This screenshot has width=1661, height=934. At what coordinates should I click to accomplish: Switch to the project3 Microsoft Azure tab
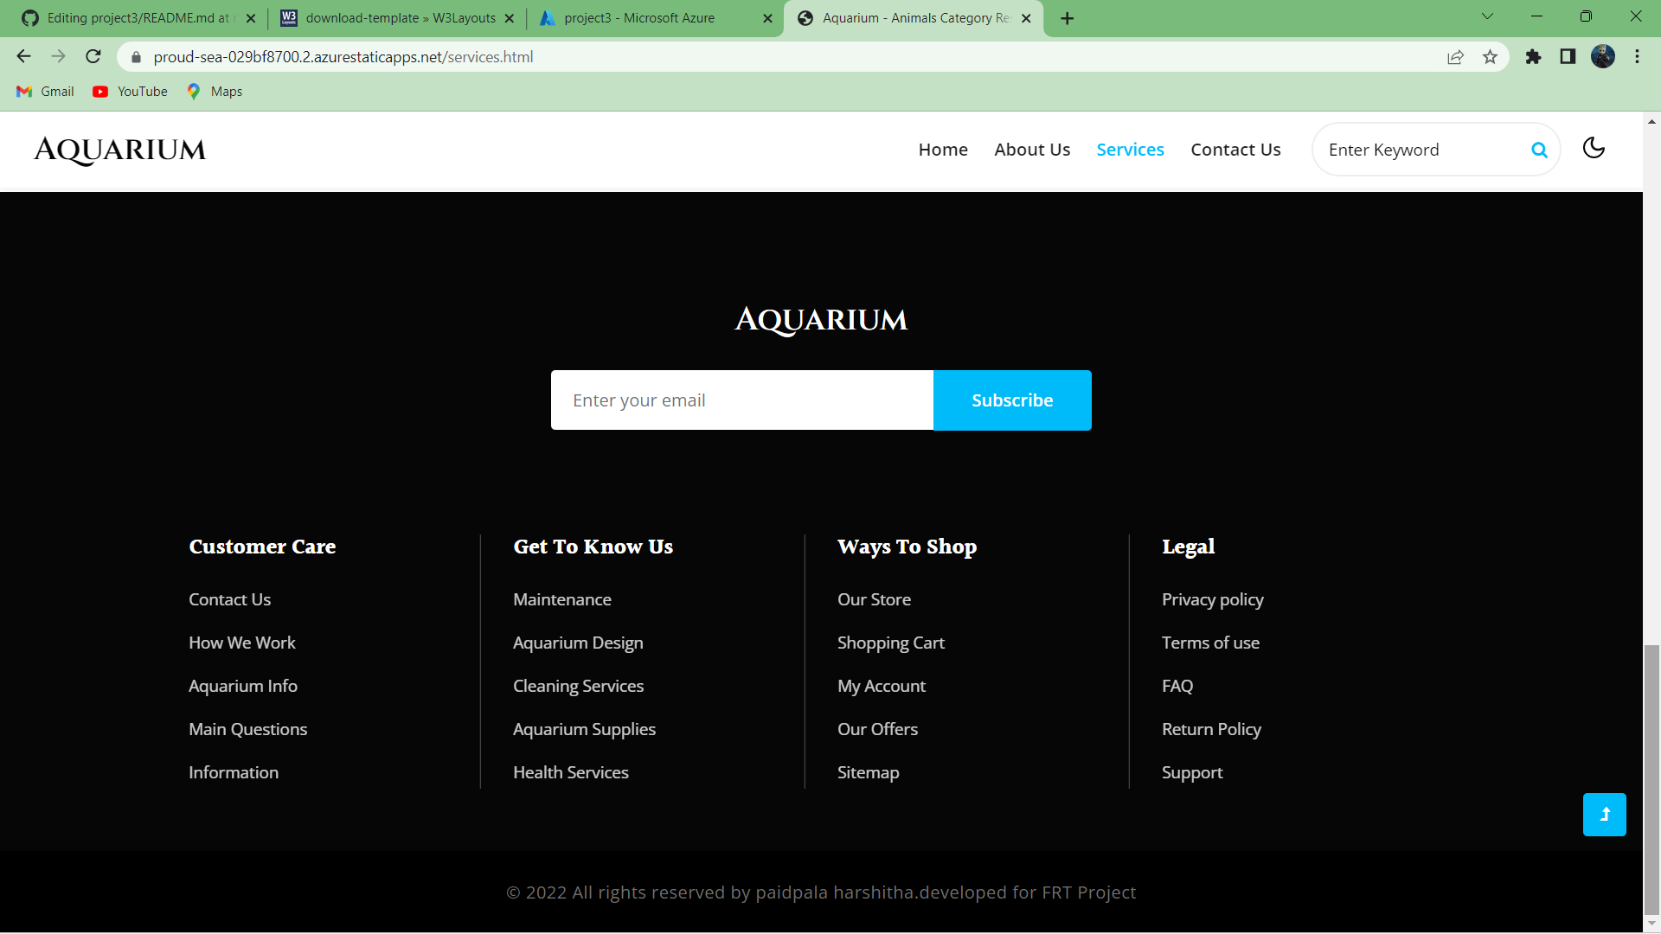[640, 17]
